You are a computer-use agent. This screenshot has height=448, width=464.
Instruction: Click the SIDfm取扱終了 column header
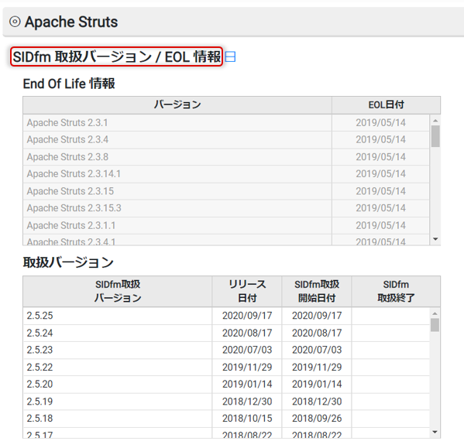(396, 292)
